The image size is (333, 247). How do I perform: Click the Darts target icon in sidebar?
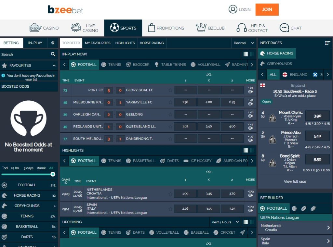4,237
